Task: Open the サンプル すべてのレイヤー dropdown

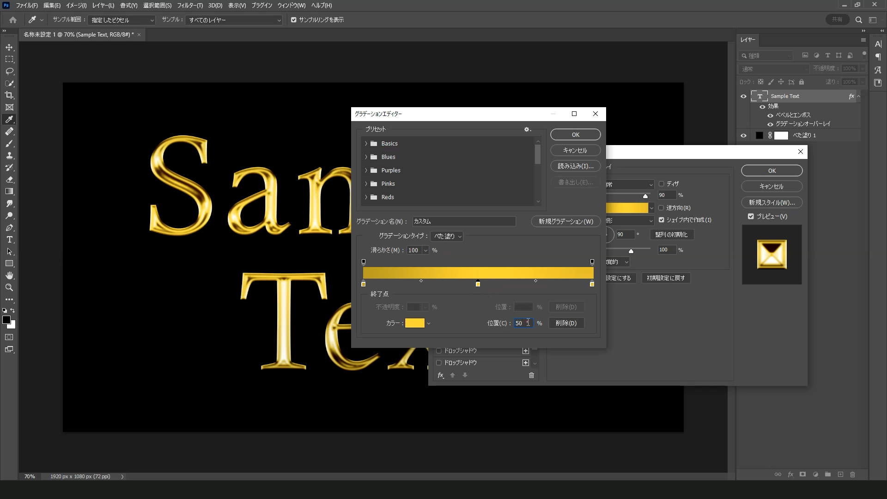Action: pos(234,20)
